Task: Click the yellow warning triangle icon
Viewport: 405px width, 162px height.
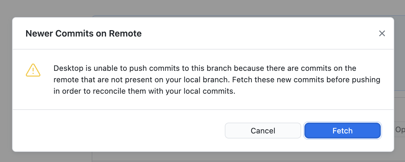Action: tap(33, 70)
